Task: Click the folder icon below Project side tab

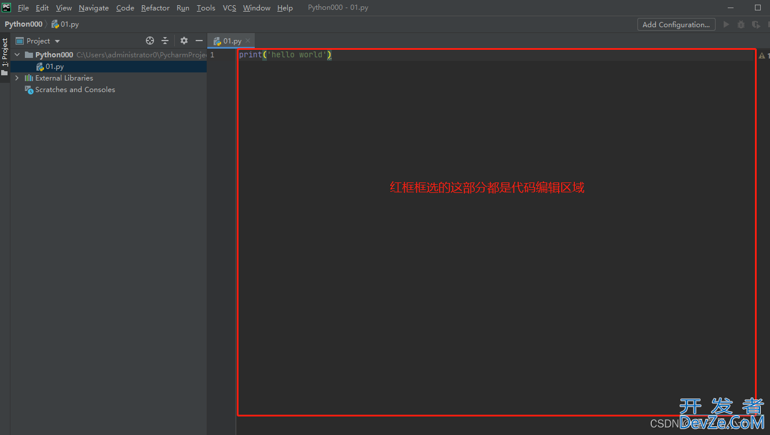Action: coord(5,73)
